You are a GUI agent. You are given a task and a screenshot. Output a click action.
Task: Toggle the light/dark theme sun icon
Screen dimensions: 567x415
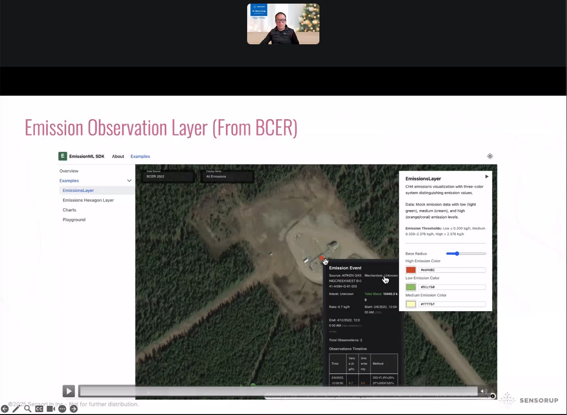pos(490,156)
